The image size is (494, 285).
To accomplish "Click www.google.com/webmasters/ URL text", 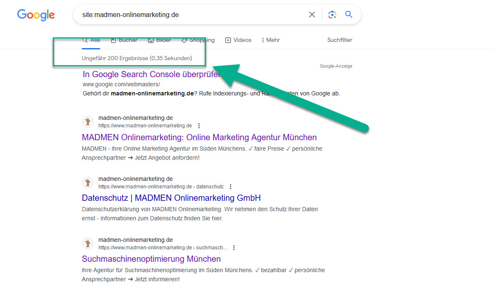I will [x=121, y=84].
